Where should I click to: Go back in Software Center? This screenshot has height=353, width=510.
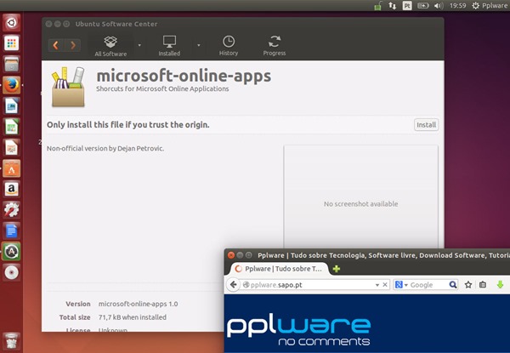56,45
